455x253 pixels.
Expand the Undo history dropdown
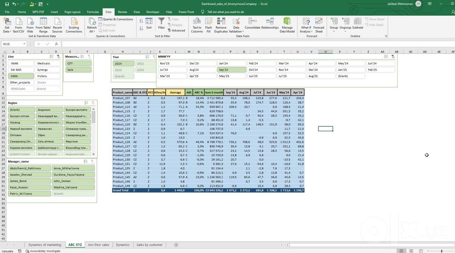(18, 4)
